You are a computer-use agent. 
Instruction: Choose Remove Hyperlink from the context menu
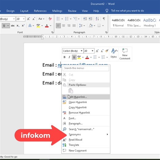(86, 113)
